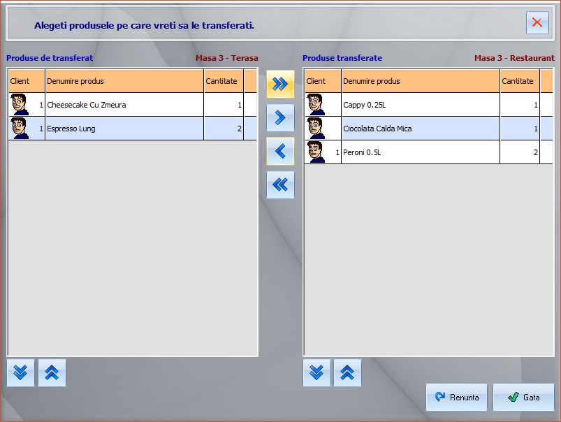The image size is (561, 422).
Task: Click Cantitate column header in right table
Action: pyautogui.click(x=520, y=81)
